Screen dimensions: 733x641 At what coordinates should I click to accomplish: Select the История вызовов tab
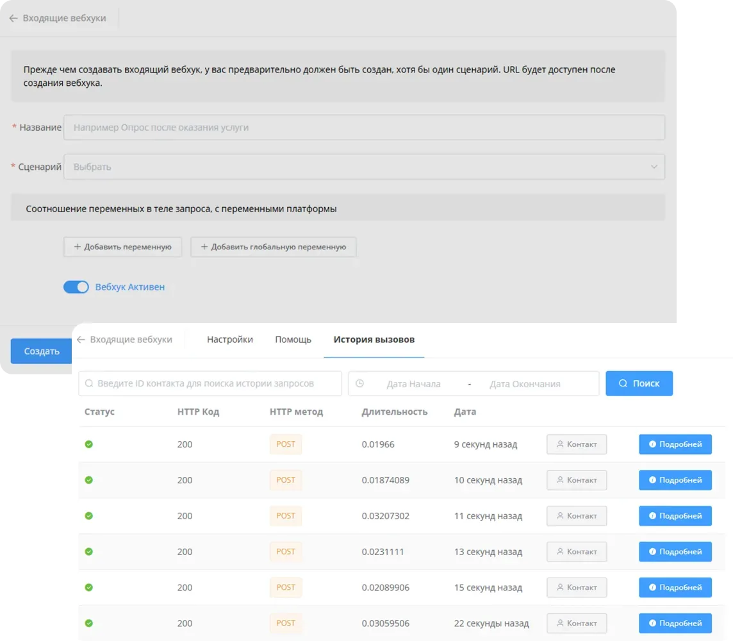click(x=374, y=340)
